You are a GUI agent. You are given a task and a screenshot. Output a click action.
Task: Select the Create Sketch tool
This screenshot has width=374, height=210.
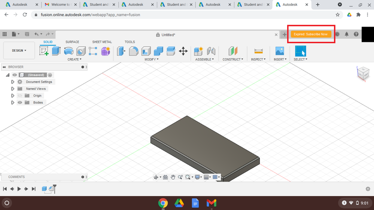click(x=44, y=51)
